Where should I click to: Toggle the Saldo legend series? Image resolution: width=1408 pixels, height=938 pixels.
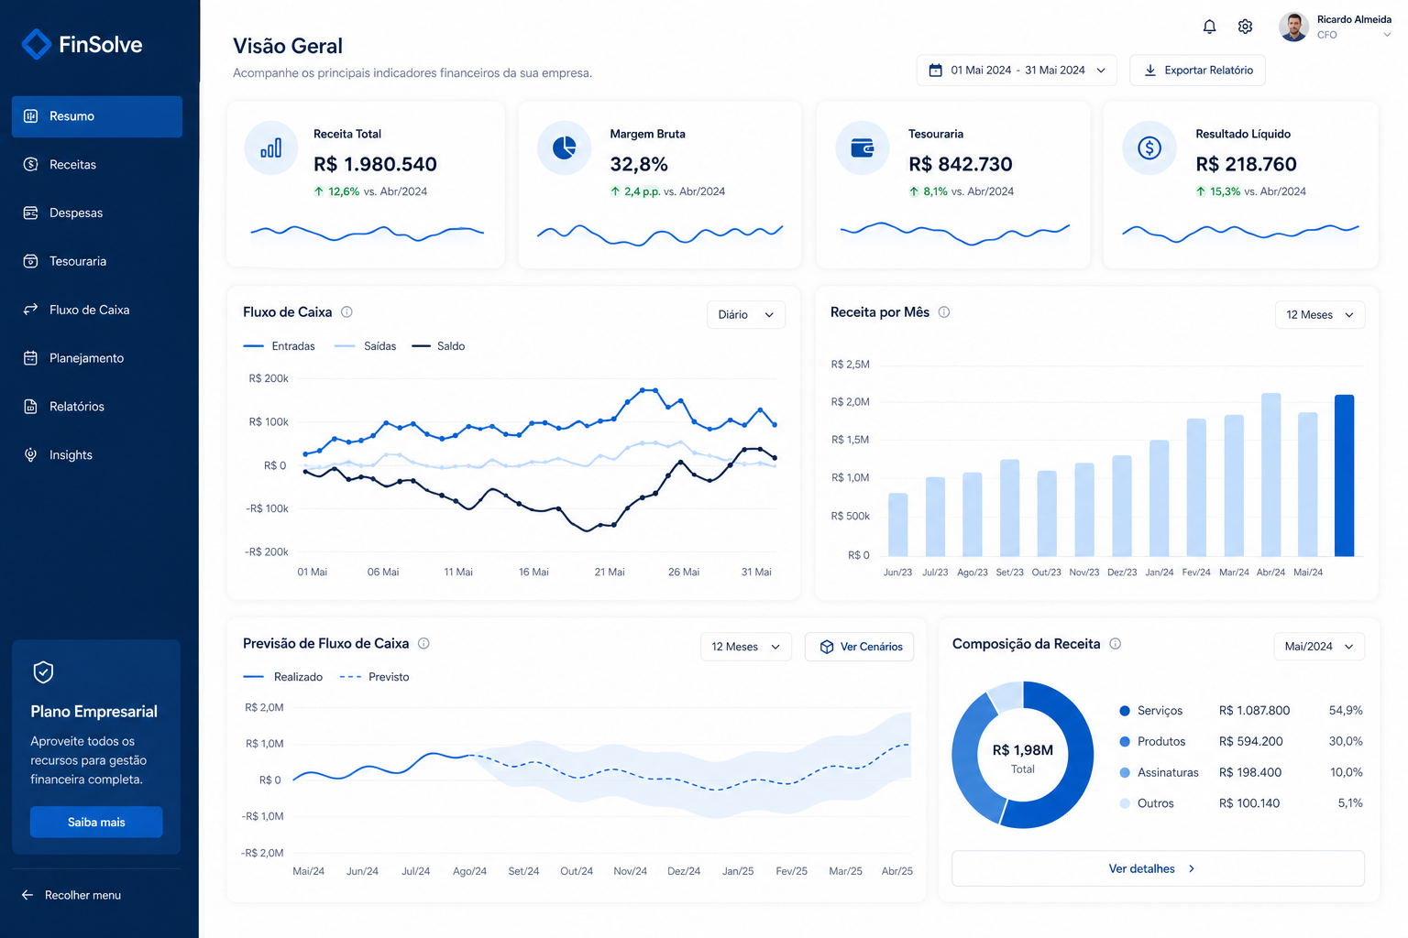click(x=438, y=346)
